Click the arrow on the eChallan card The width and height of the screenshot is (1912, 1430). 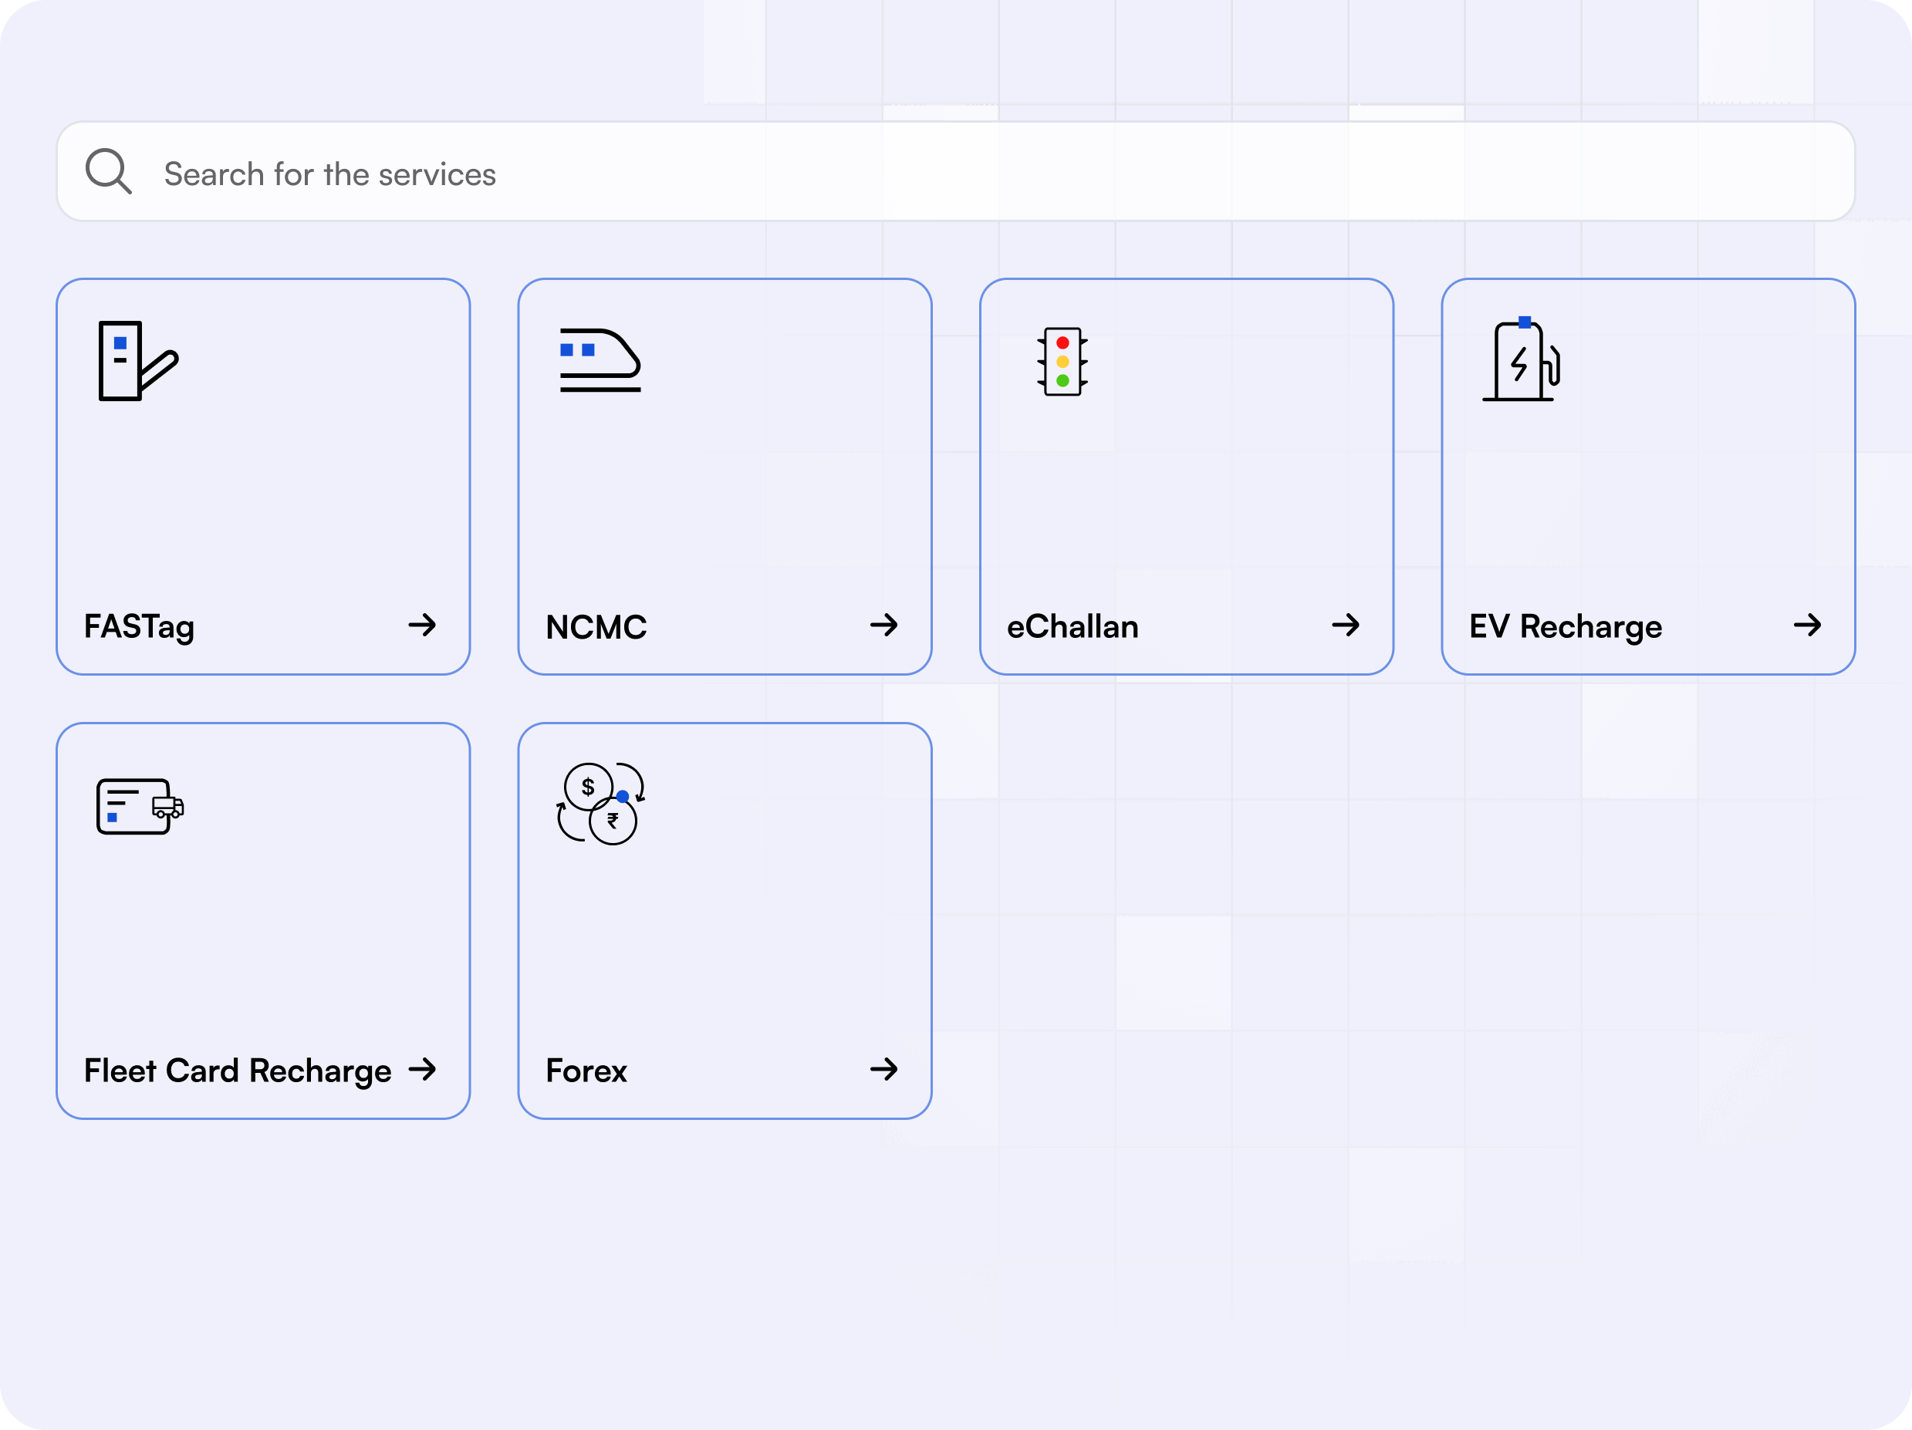pyautogui.click(x=1345, y=625)
